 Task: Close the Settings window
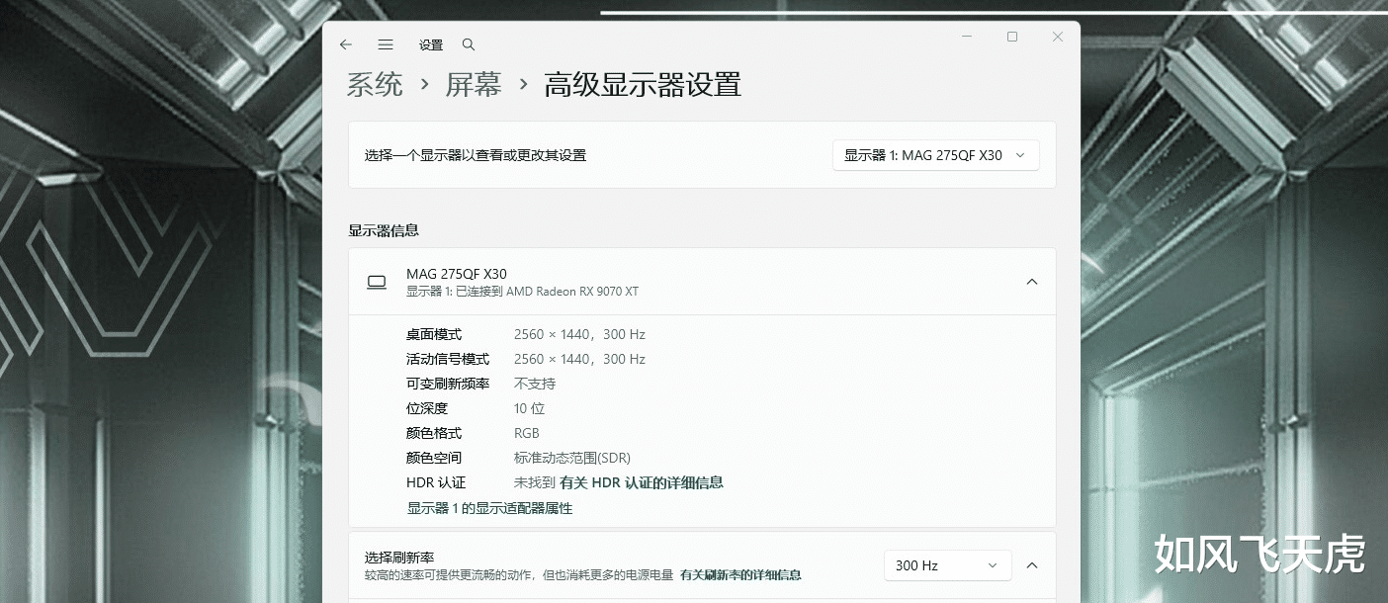tap(1058, 37)
